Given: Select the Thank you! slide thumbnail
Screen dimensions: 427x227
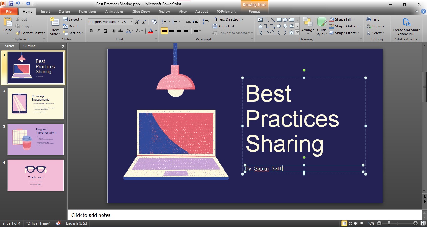Looking at the screenshot, I should [x=36, y=175].
